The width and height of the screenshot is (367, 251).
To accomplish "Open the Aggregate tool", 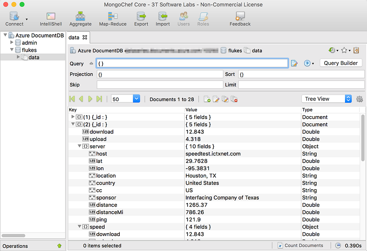I will point(80,19).
